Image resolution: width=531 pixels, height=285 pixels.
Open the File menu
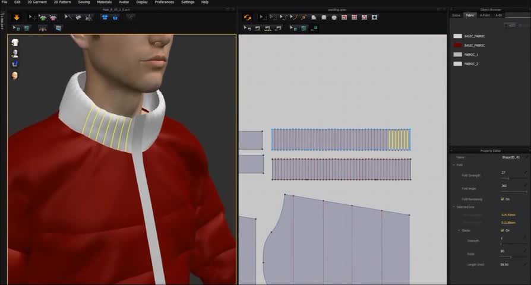tap(4, 2)
